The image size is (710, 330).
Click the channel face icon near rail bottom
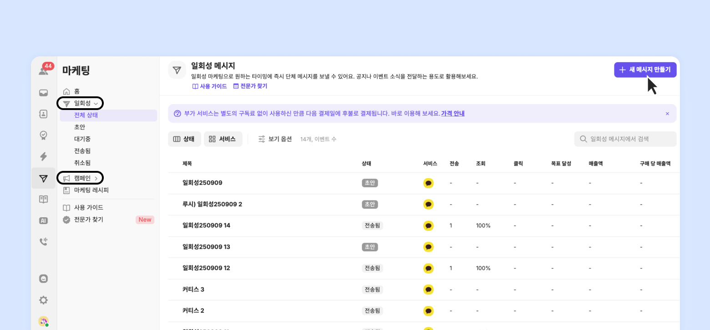click(x=44, y=279)
